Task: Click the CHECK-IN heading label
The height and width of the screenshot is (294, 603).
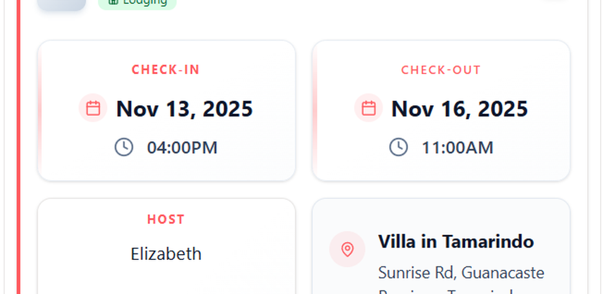Action: (166, 70)
